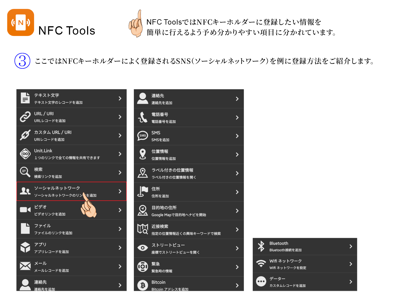Tap subtitle Google Mapで目的地へナビを開始
Viewport: 393px width, 305px height.
click(179, 215)
